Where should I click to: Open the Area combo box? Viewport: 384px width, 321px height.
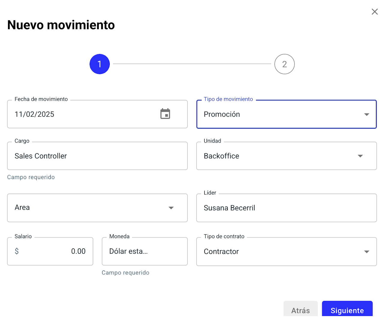coord(90,208)
